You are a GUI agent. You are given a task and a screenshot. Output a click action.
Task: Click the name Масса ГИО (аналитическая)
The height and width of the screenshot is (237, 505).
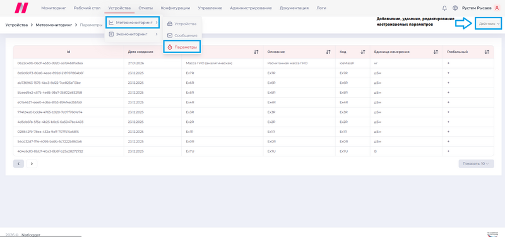(x=210, y=64)
